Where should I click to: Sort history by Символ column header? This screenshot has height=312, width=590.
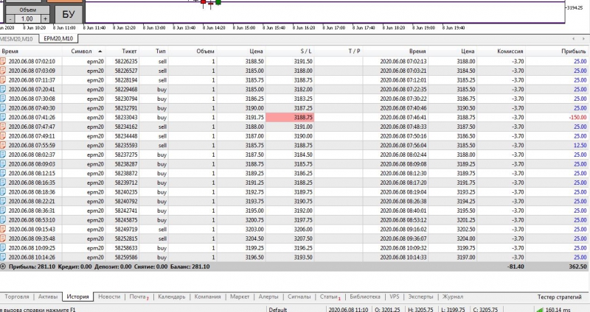point(81,51)
